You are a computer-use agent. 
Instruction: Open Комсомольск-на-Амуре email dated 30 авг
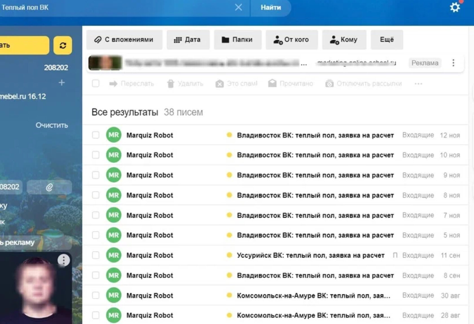pos(313,295)
